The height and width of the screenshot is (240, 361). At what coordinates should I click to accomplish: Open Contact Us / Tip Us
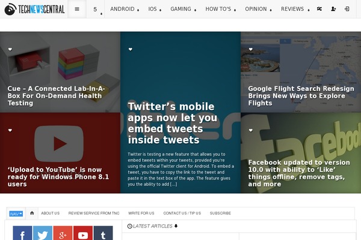pyautogui.click(x=182, y=213)
